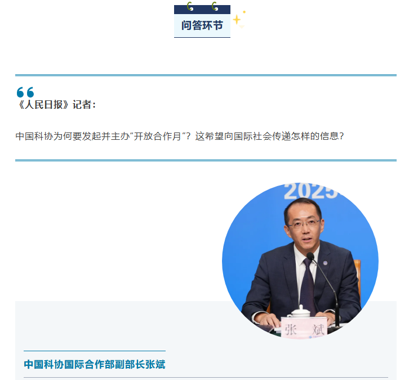Image resolution: width=400 pixels, height=380 pixels.
Task: Click the blue divider line above the question
Action: click(x=206, y=76)
